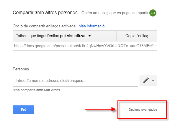Viewport: 170px width, 124px height.
Task: Click the pencil edit permissions icon
Action: [146, 80]
